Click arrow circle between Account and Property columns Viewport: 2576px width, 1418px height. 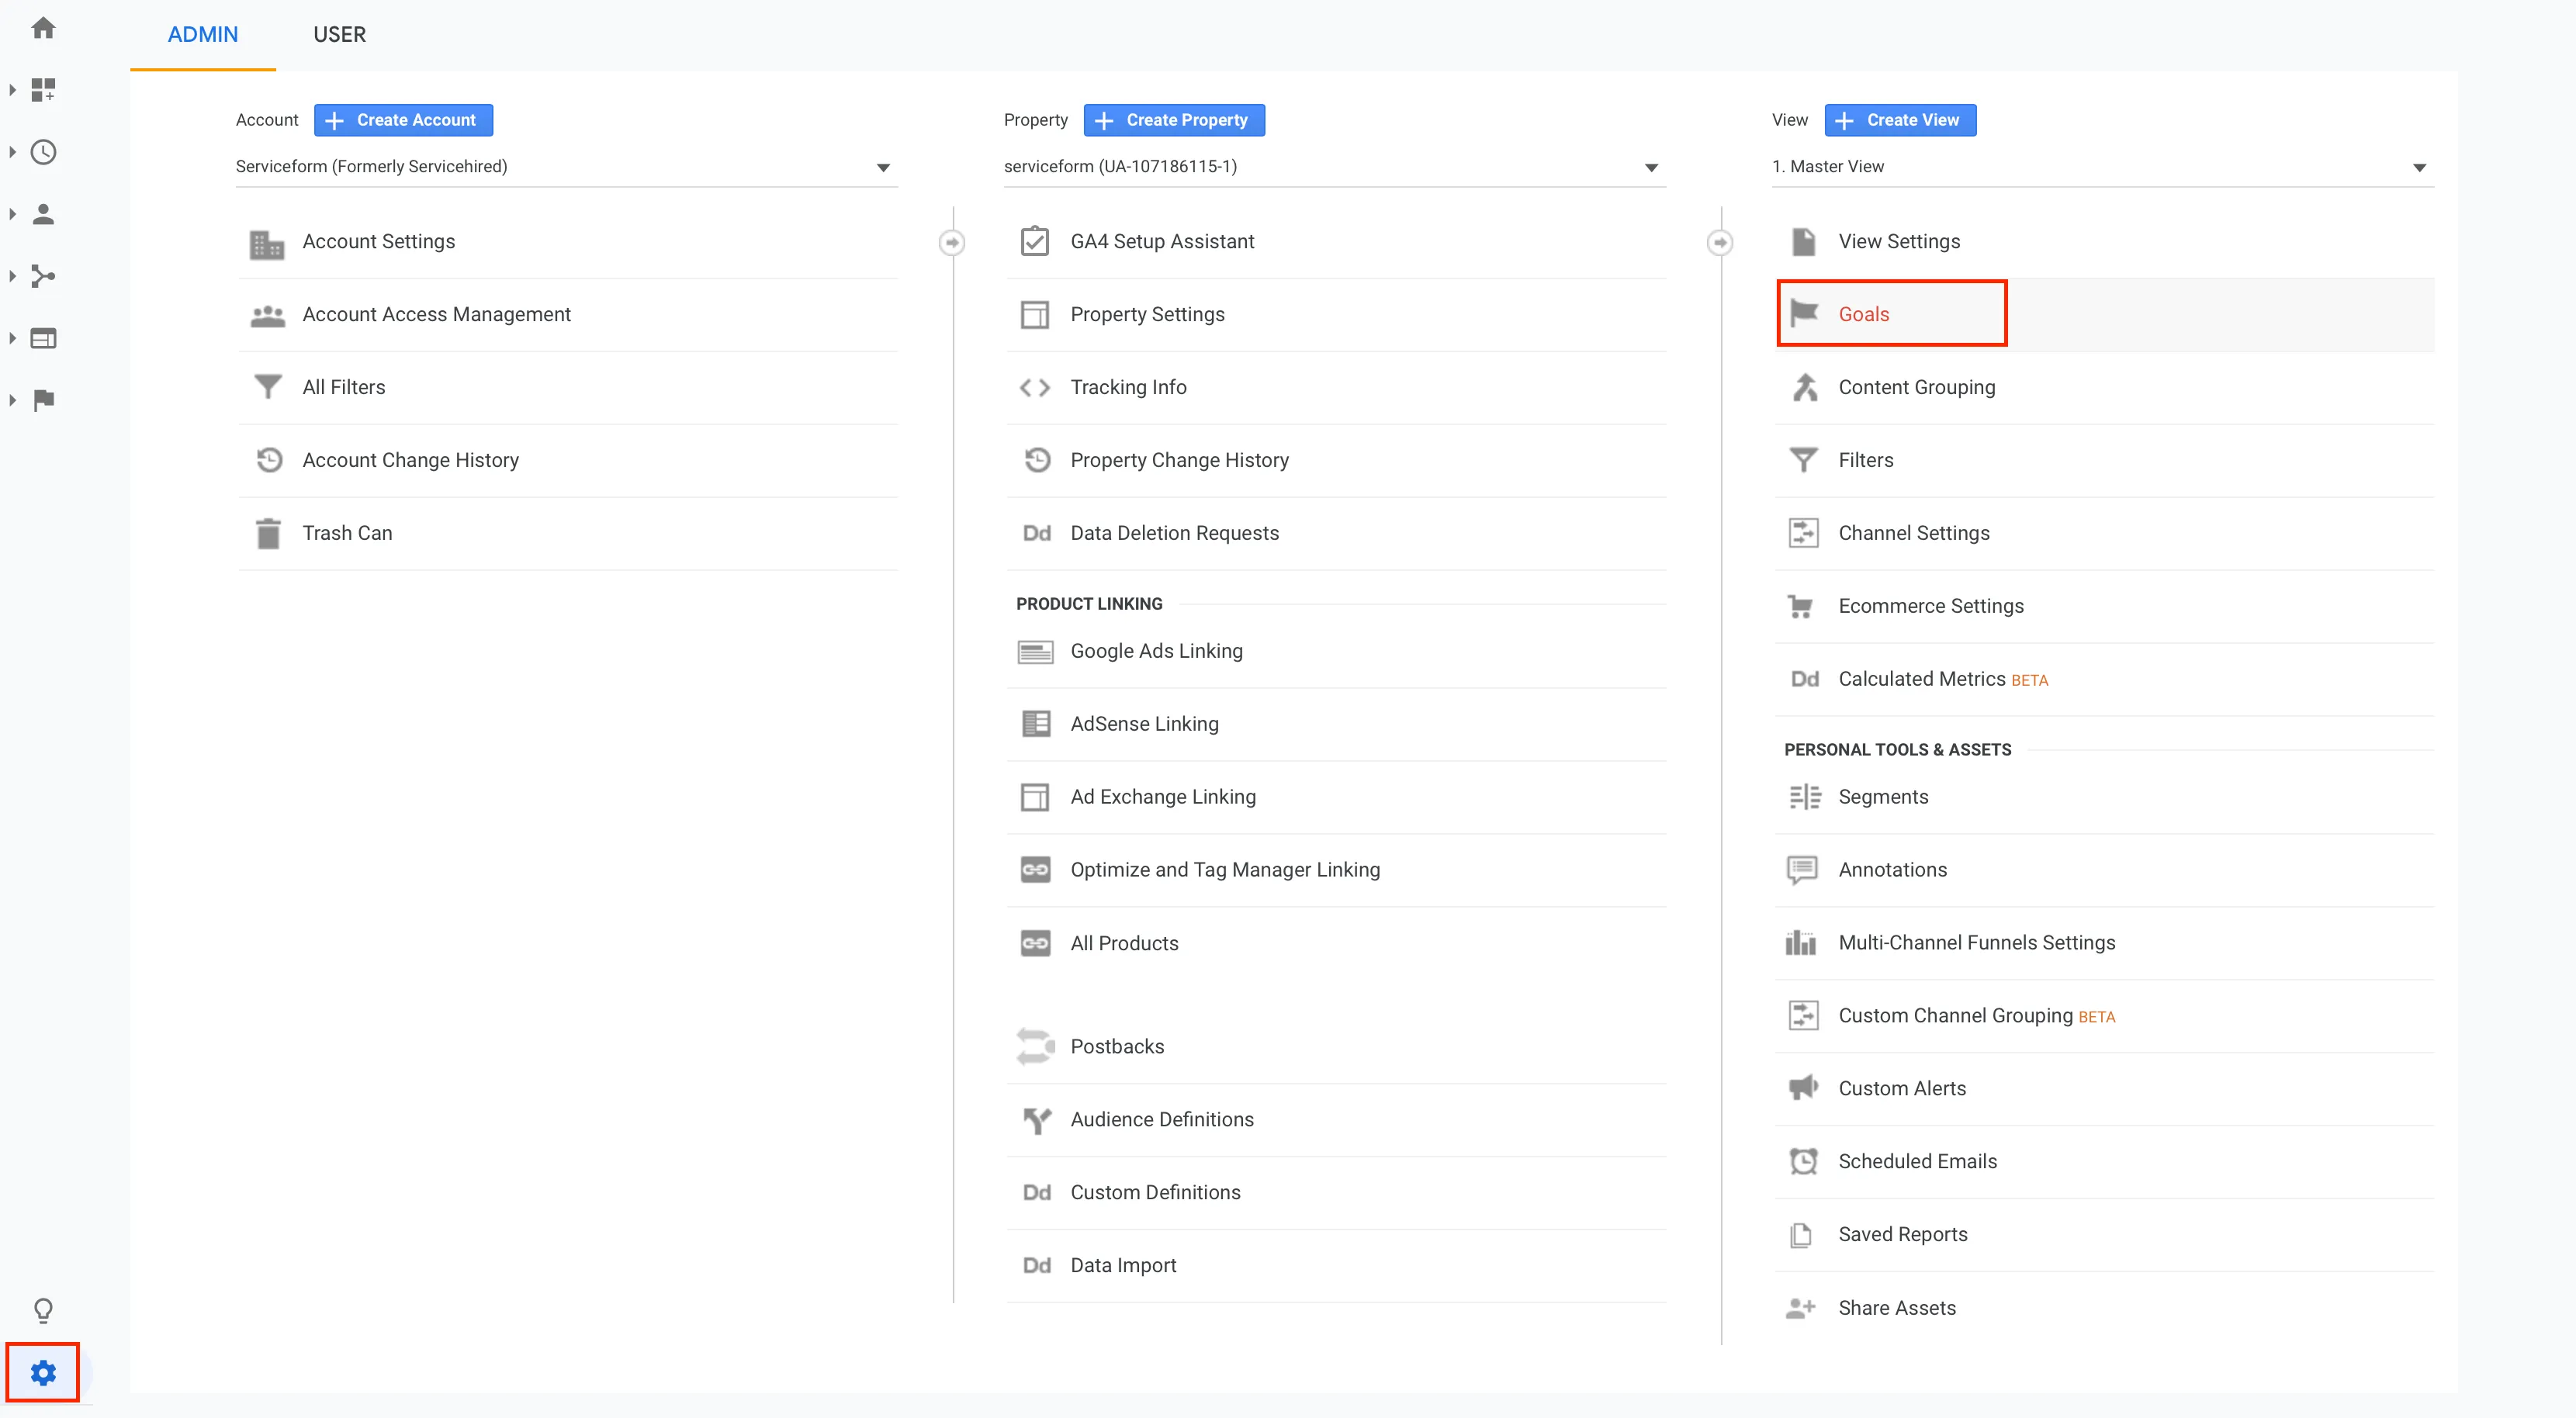pos(952,243)
